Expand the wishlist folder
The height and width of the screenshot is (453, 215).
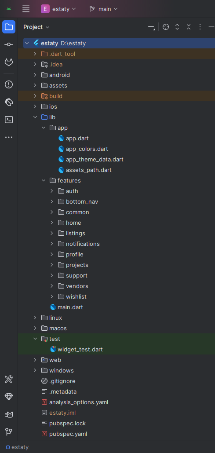[52, 297]
